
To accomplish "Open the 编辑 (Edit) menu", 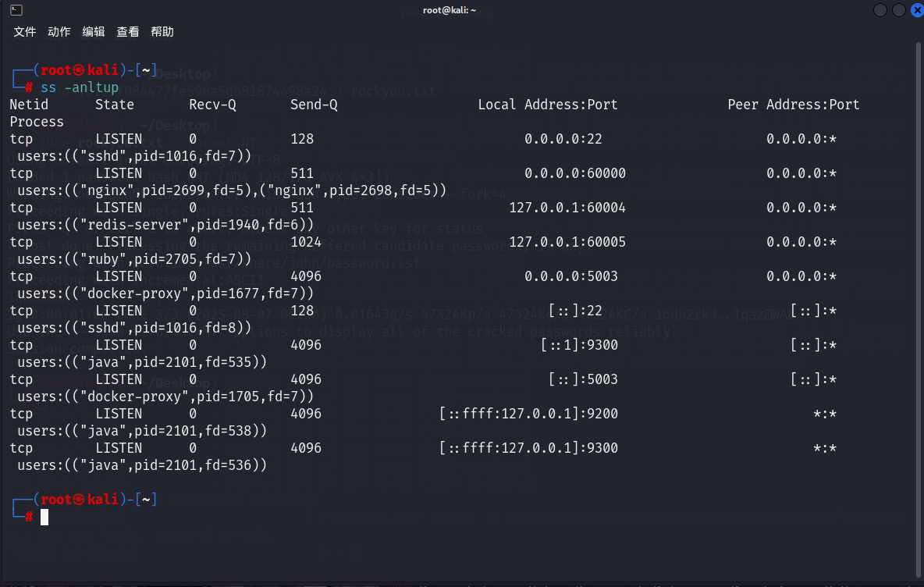I will [x=94, y=32].
